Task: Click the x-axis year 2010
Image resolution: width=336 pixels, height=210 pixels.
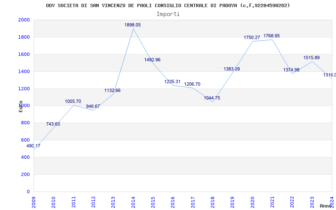Action: click(x=54, y=202)
